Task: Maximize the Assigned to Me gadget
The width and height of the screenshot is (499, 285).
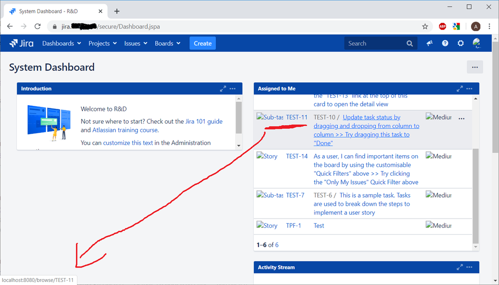Action: click(x=460, y=89)
